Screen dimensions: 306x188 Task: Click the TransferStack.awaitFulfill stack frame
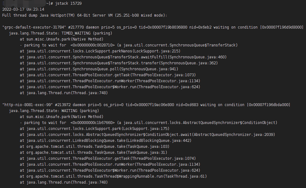coord(123,57)
